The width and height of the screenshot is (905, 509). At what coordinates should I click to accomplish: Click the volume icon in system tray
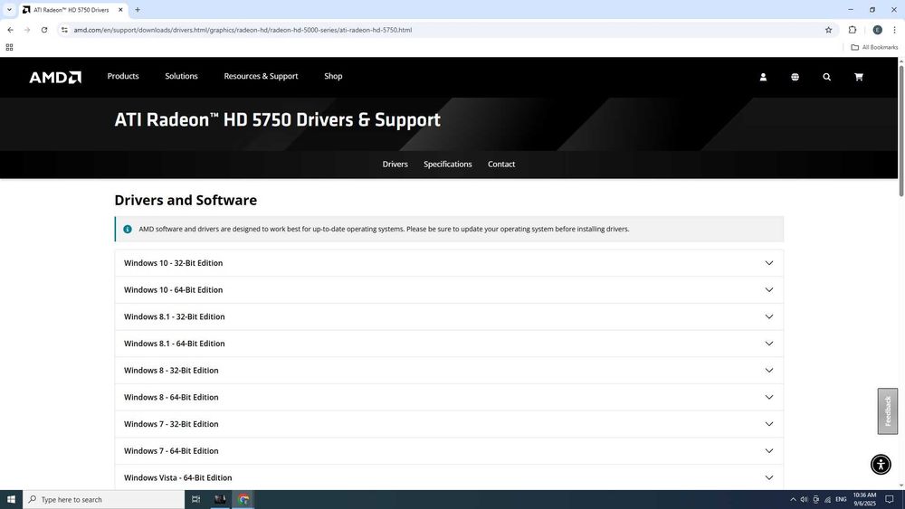pyautogui.click(x=804, y=499)
